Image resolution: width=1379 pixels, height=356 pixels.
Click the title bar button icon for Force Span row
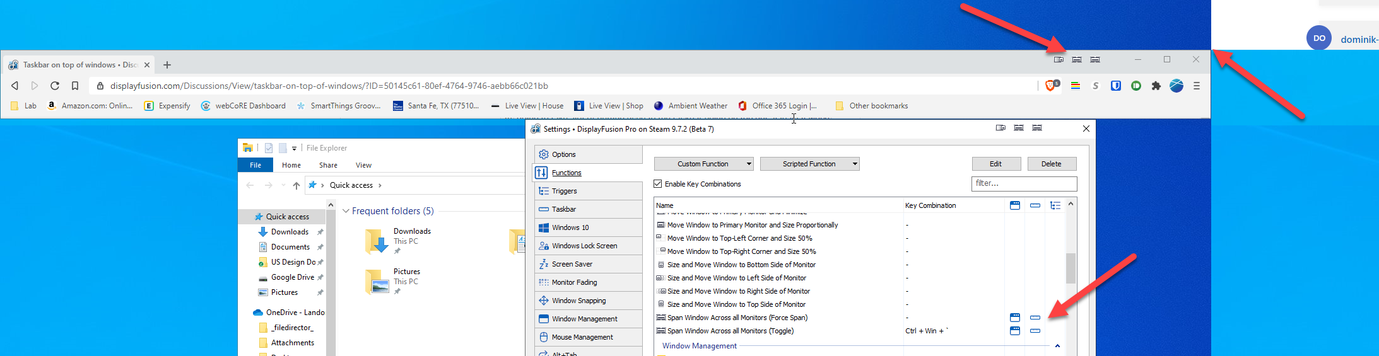tap(1014, 318)
